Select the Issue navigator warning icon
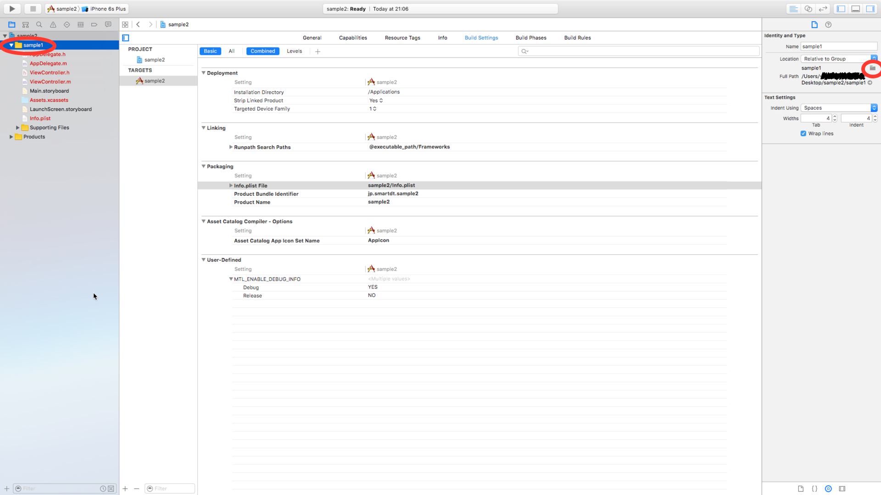 tap(53, 24)
